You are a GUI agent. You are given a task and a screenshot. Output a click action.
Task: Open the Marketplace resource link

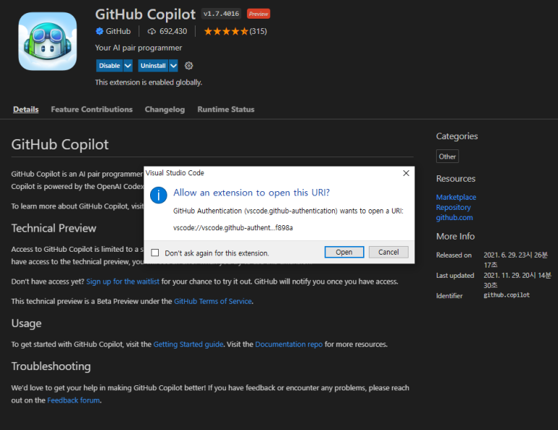[456, 197]
